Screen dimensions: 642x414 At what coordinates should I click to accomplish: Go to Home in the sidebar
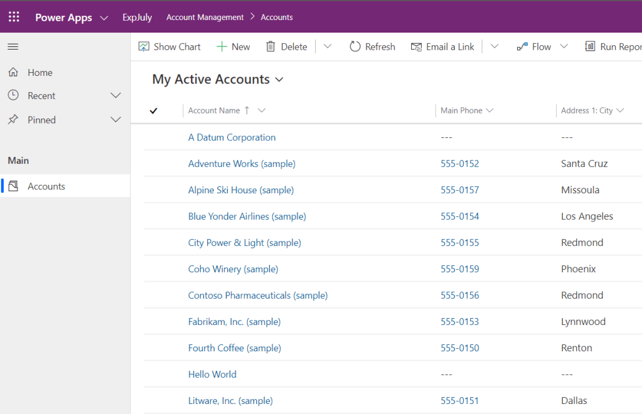click(40, 73)
